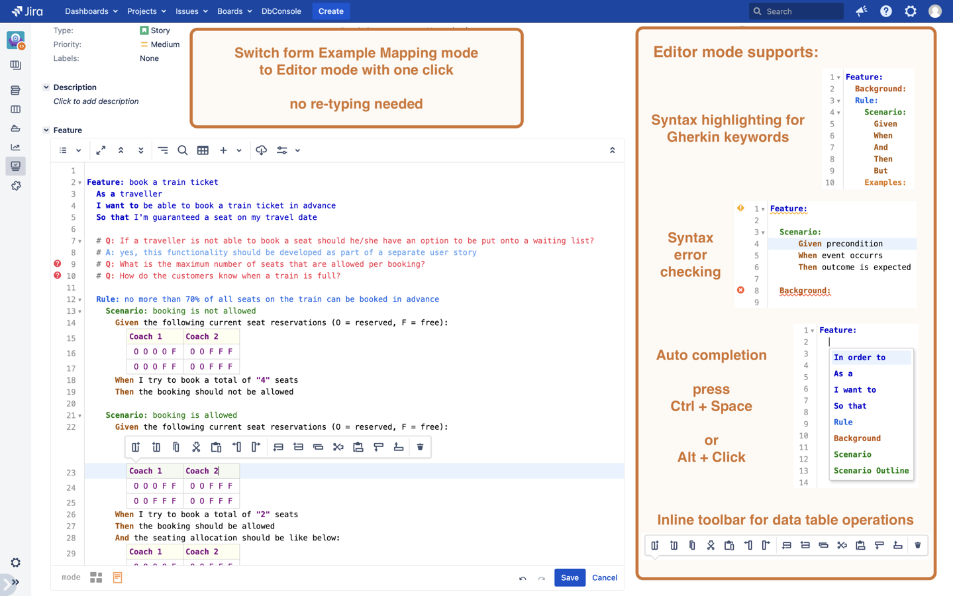The width and height of the screenshot is (953, 596).
Task: Switch to text Editor mode icon
Action: click(117, 577)
